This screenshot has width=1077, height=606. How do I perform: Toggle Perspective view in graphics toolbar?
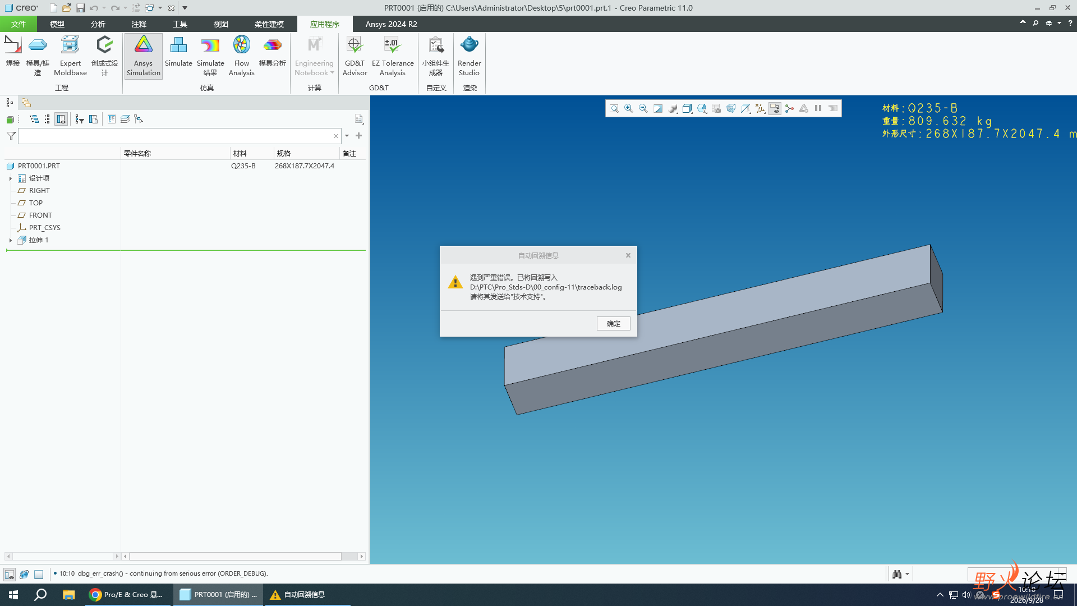(731, 108)
